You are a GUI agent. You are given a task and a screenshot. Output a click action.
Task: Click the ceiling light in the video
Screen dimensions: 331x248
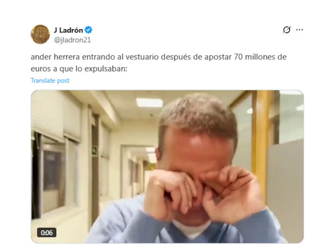tap(149, 103)
